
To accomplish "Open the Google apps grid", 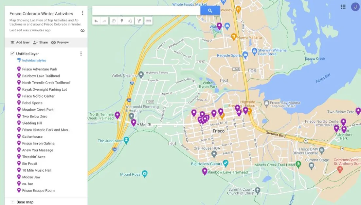I will (343, 7).
